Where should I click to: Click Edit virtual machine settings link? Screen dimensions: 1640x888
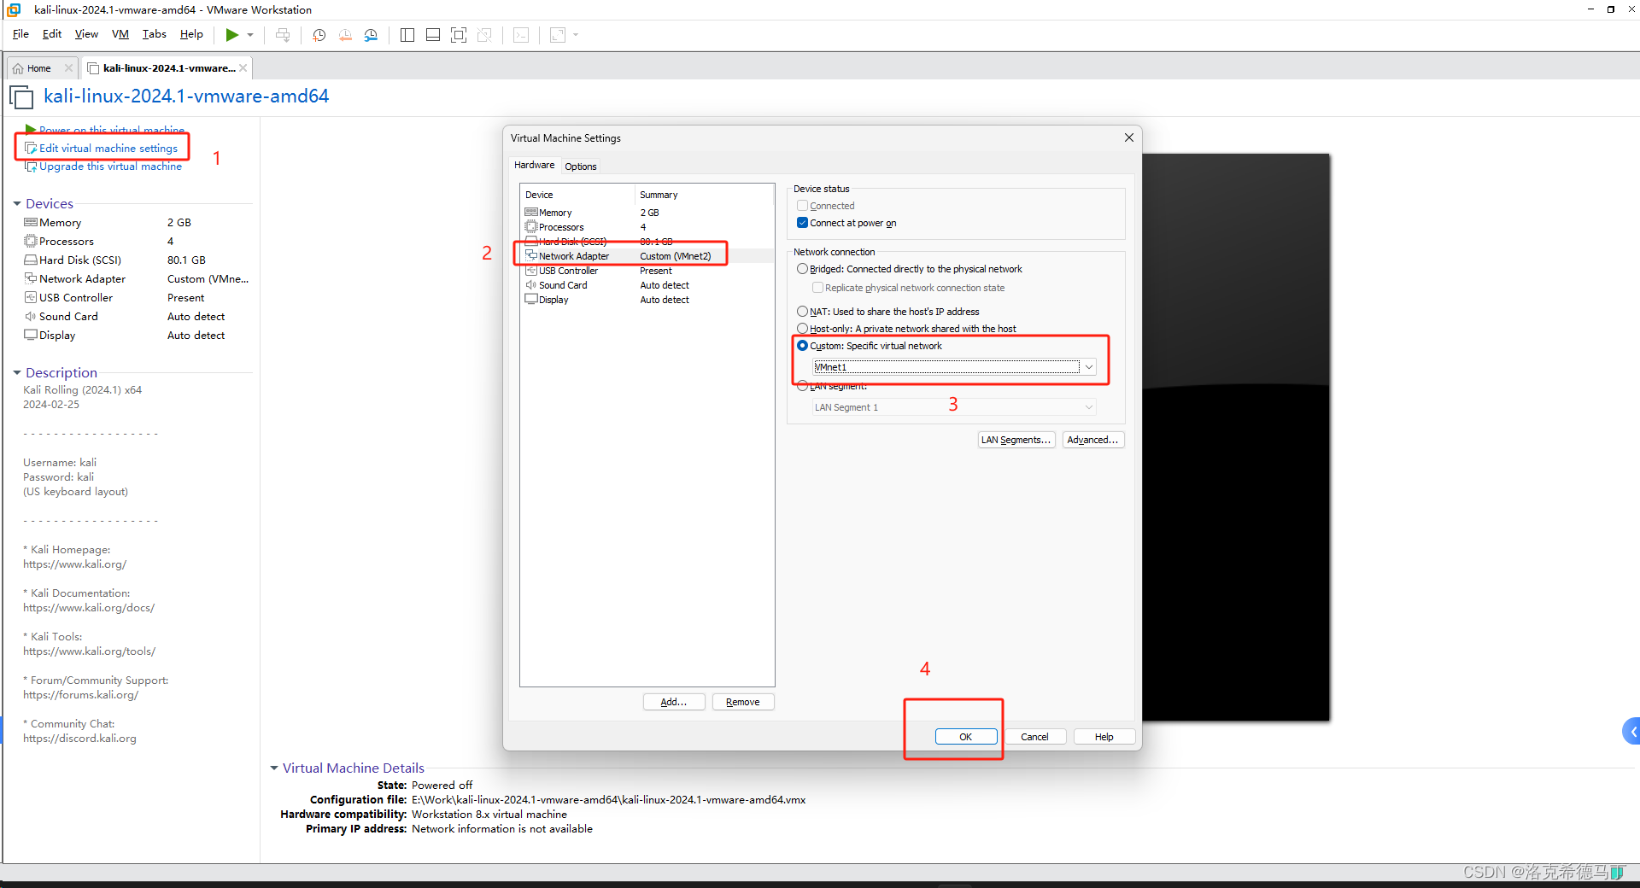coord(108,149)
